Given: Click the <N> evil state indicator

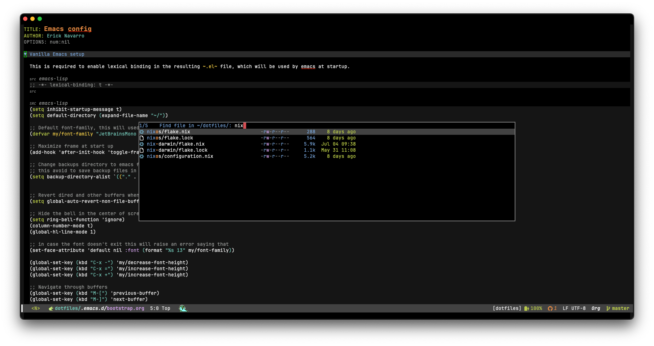Looking at the screenshot, I should pos(36,309).
